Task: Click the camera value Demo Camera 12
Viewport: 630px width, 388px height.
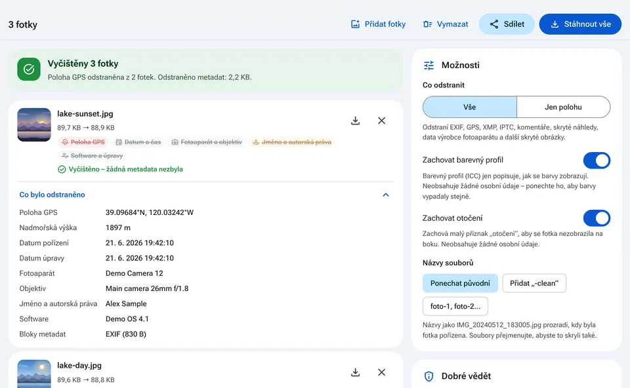Action: click(134, 274)
